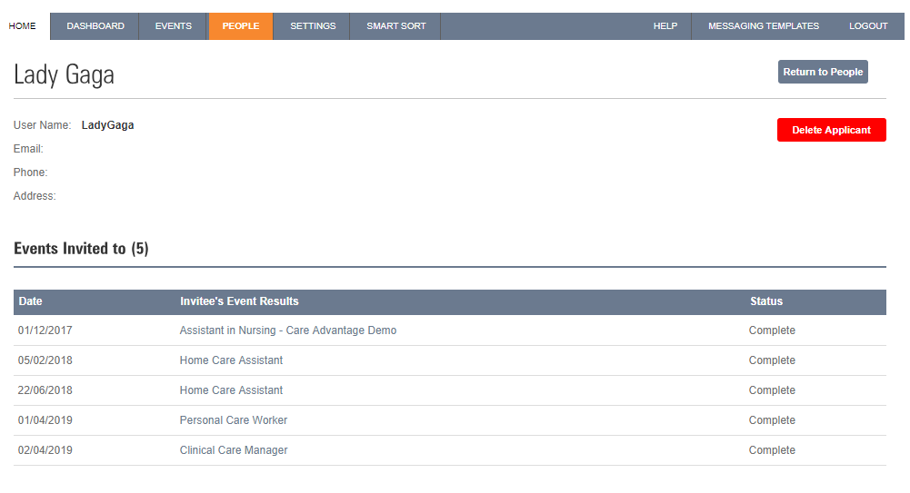Image resolution: width=910 pixels, height=493 pixels.
Task: Open MESSAGING TEMPLATES
Action: click(x=763, y=26)
